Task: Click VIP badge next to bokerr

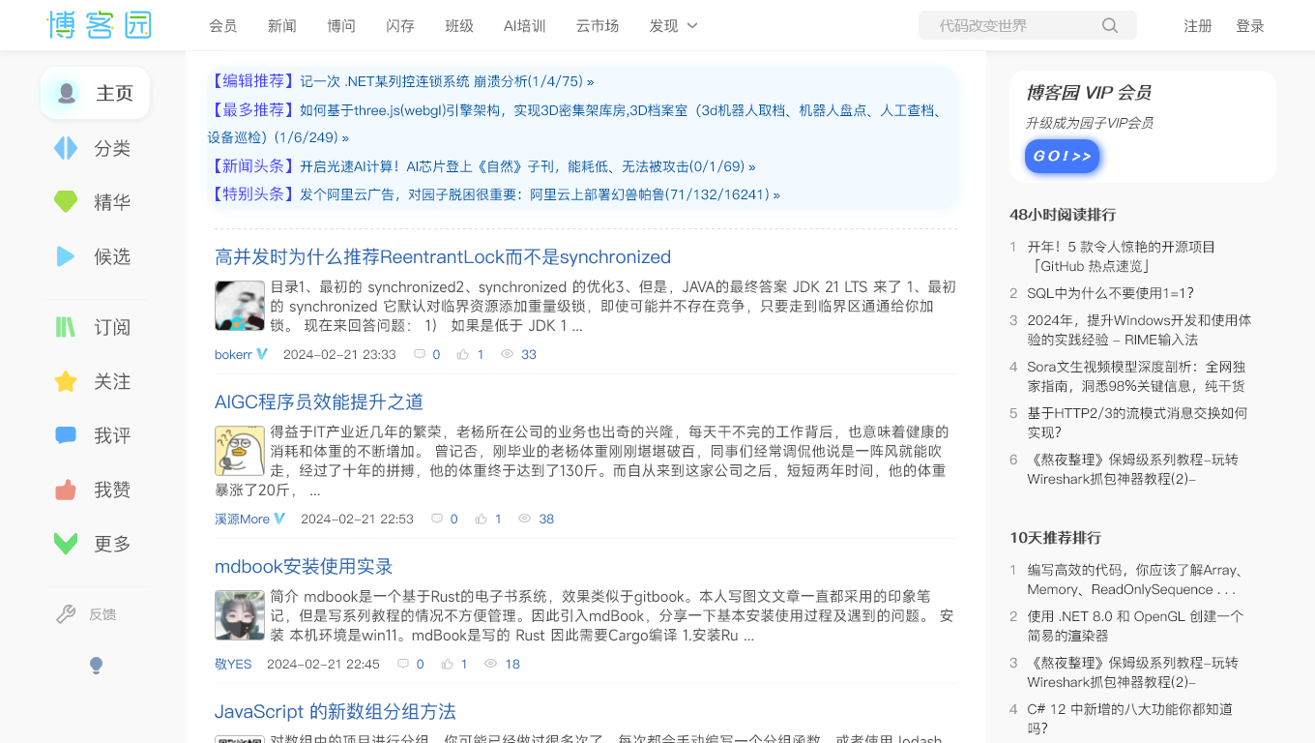Action: [x=262, y=354]
